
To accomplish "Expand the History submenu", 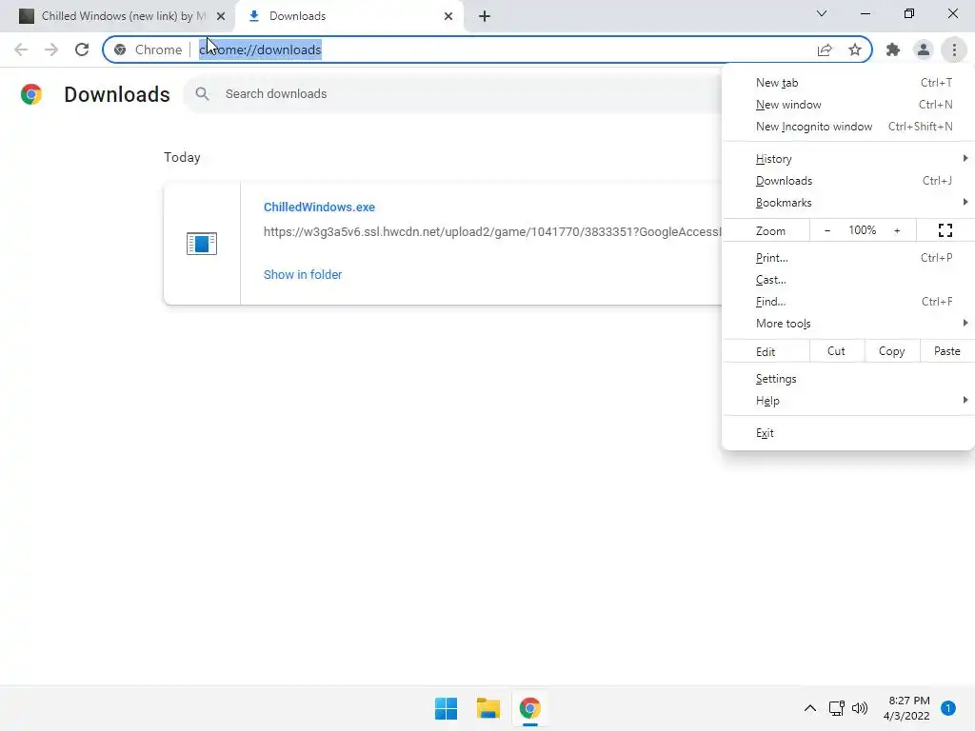I will 848,159.
